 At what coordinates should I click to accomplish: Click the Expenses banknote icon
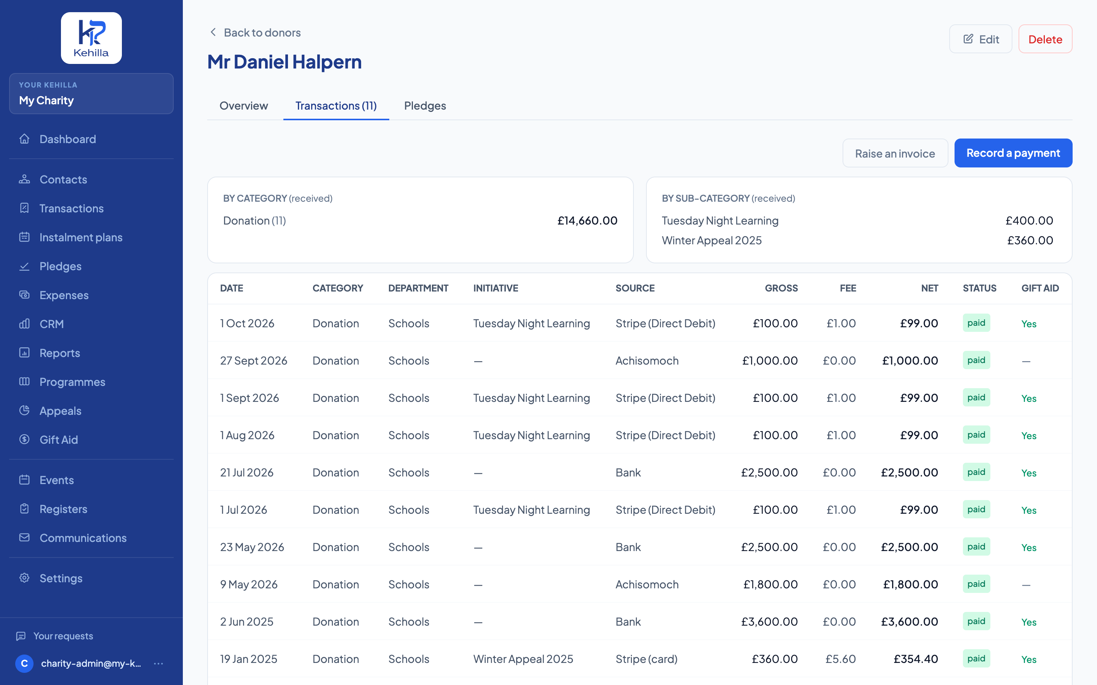24,295
